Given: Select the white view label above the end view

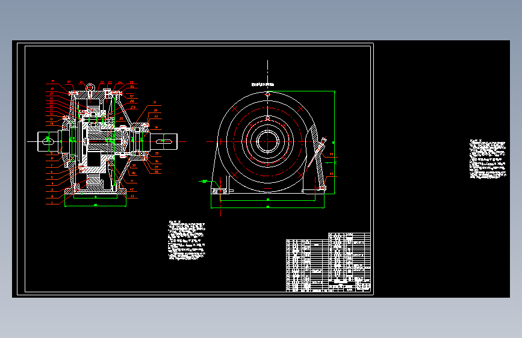Looking at the screenshot, I should 263,84.
